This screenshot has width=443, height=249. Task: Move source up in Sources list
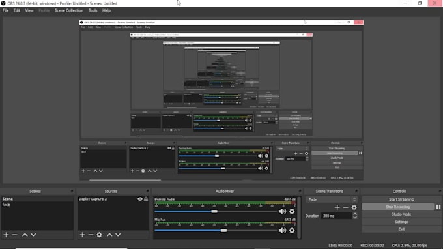(109, 235)
